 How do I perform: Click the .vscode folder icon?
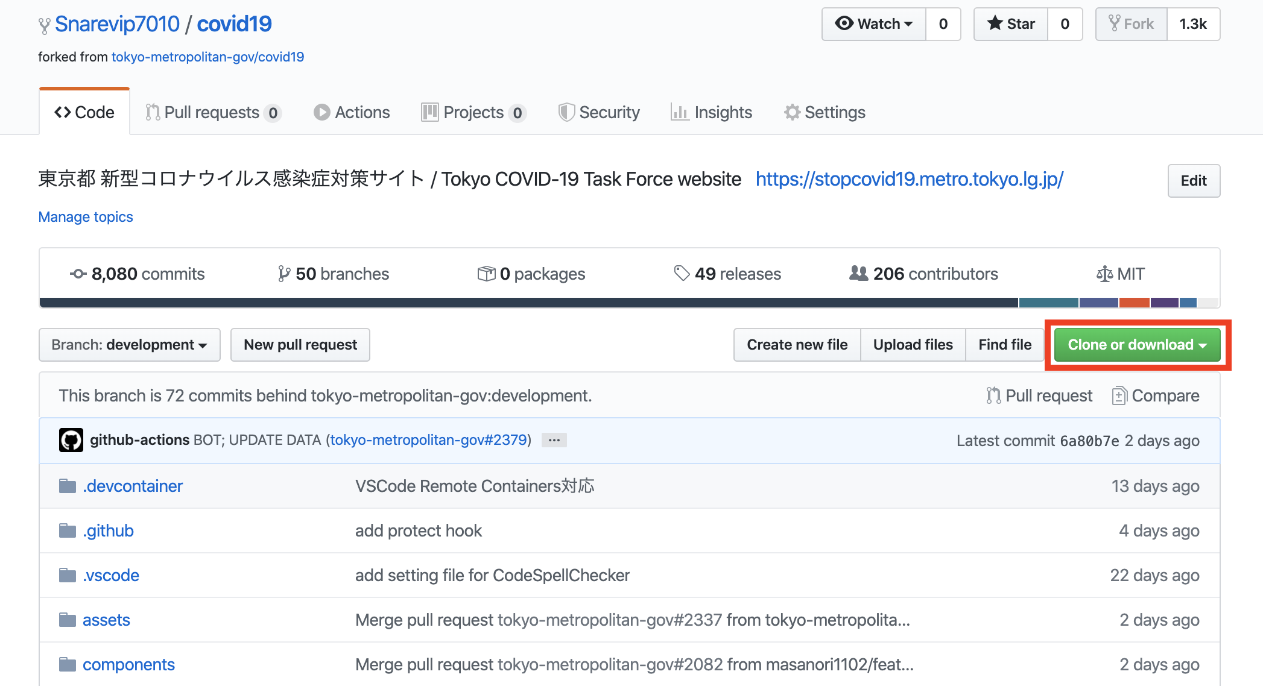(x=68, y=575)
